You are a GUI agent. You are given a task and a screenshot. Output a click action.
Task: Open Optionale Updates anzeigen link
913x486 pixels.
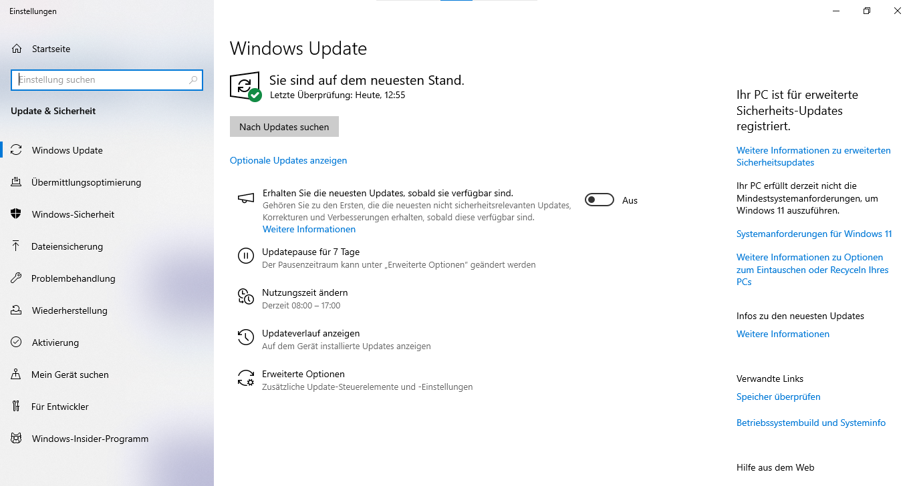pyautogui.click(x=288, y=160)
